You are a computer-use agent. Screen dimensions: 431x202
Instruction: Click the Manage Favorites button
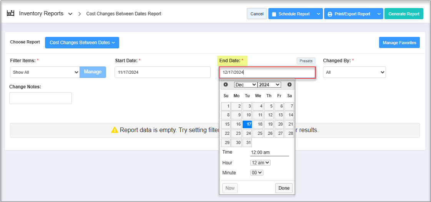coord(399,43)
